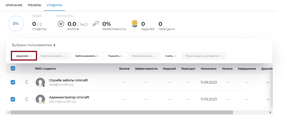
Task: Uncheck the select-all students checkbox
Action: pos(13,68)
